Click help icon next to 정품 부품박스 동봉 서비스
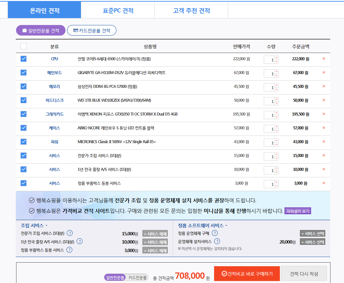This screenshot has width=344, height=283. click(69, 250)
